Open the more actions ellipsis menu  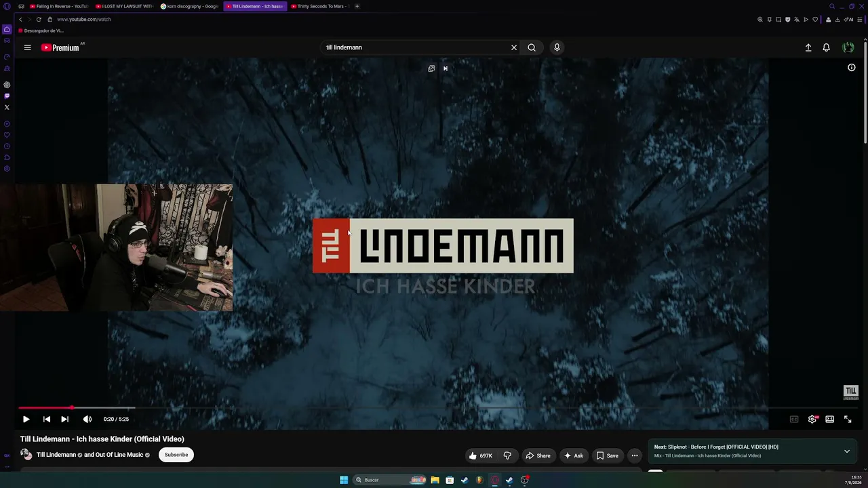pyautogui.click(x=635, y=455)
